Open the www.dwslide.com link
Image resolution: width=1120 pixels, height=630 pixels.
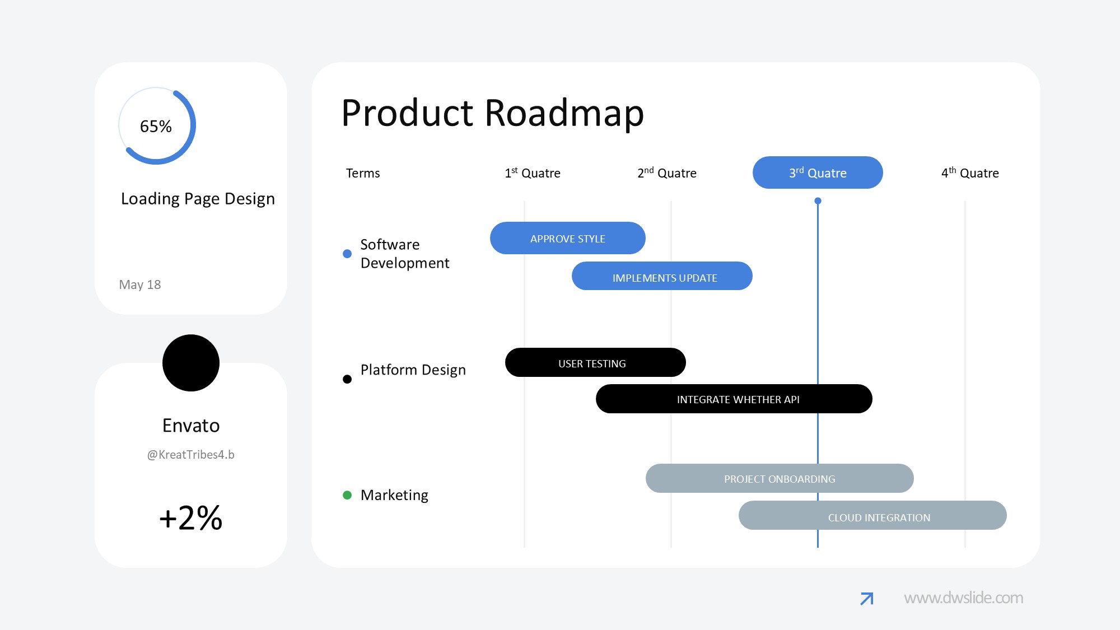click(x=963, y=598)
